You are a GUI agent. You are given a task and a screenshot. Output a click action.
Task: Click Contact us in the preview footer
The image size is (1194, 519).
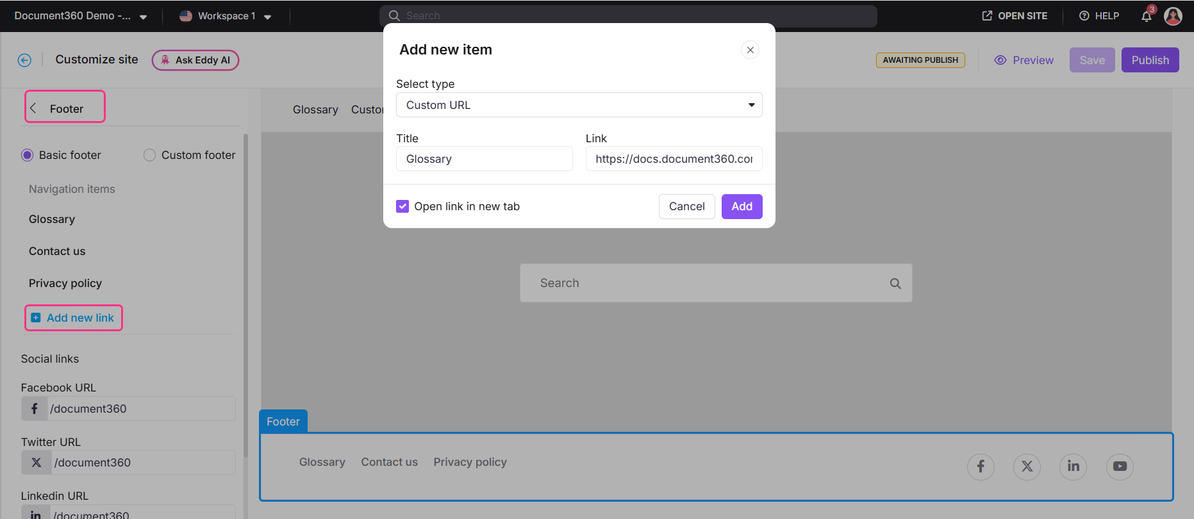coord(390,462)
